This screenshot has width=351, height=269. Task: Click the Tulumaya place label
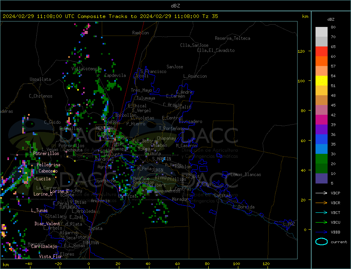(x=146, y=98)
